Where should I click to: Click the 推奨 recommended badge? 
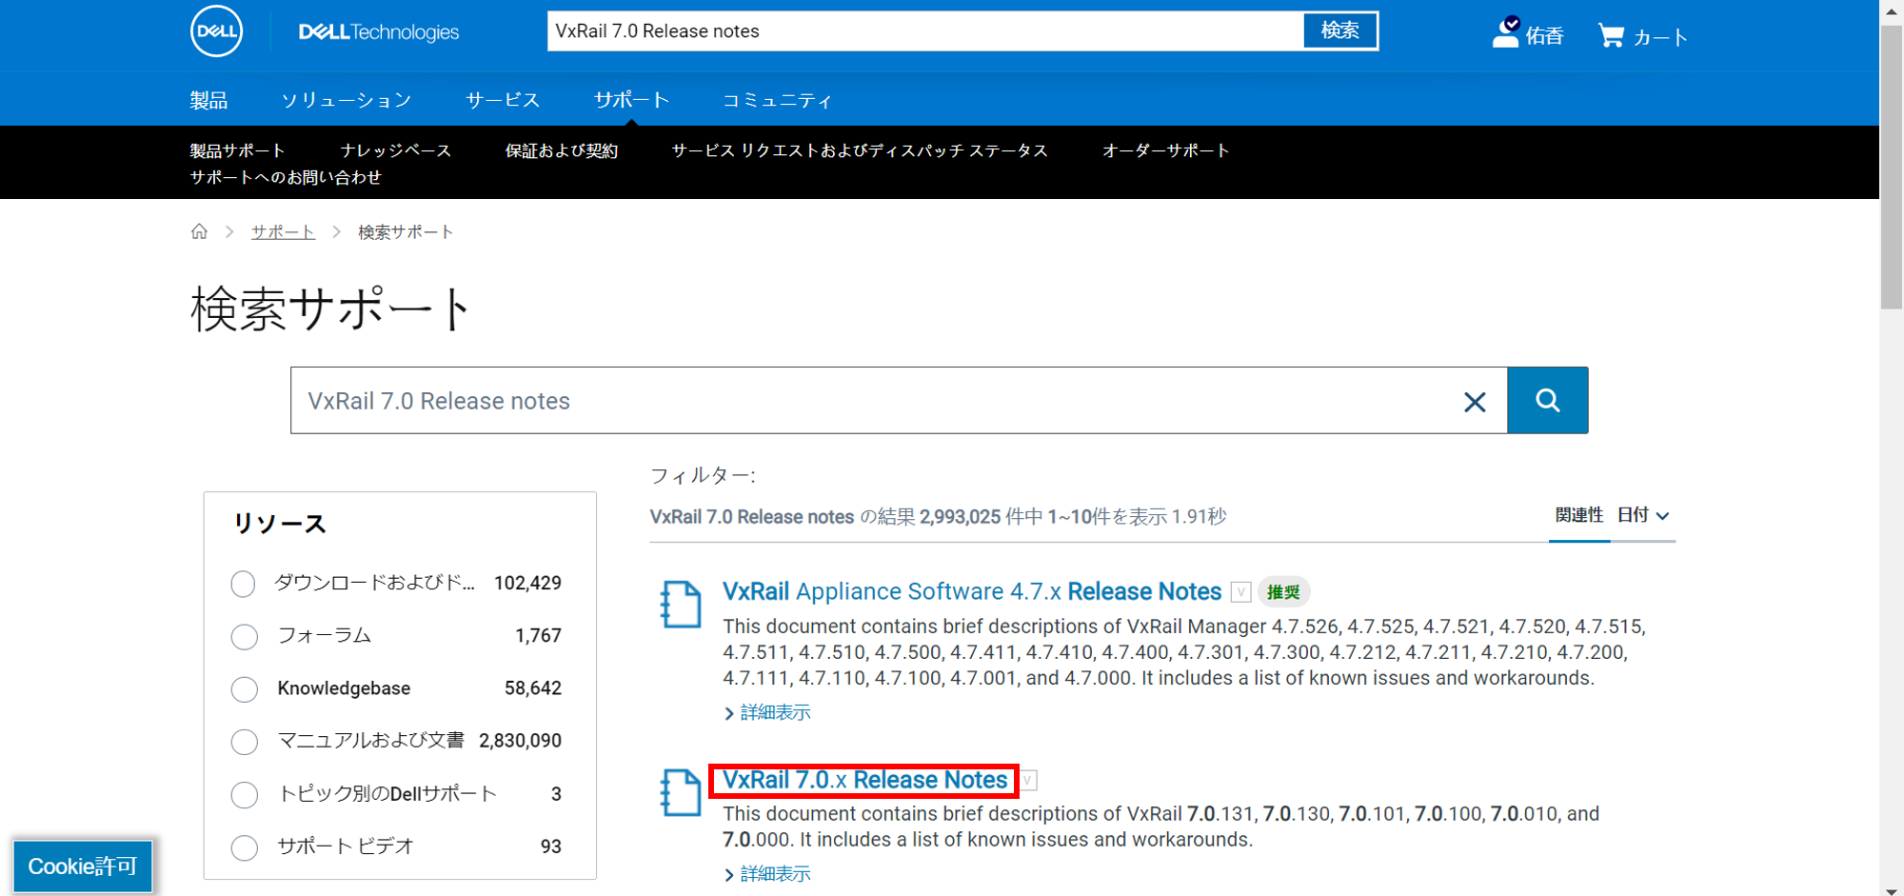point(1283,592)
